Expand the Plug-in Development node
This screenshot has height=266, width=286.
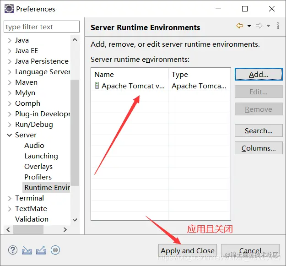pos(10,114)
